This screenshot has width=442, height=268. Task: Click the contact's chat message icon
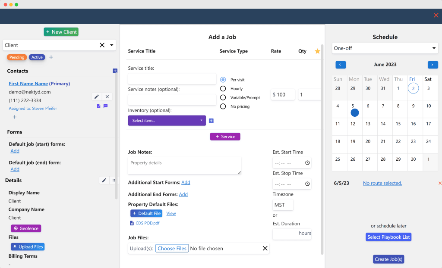pos(105,106)
